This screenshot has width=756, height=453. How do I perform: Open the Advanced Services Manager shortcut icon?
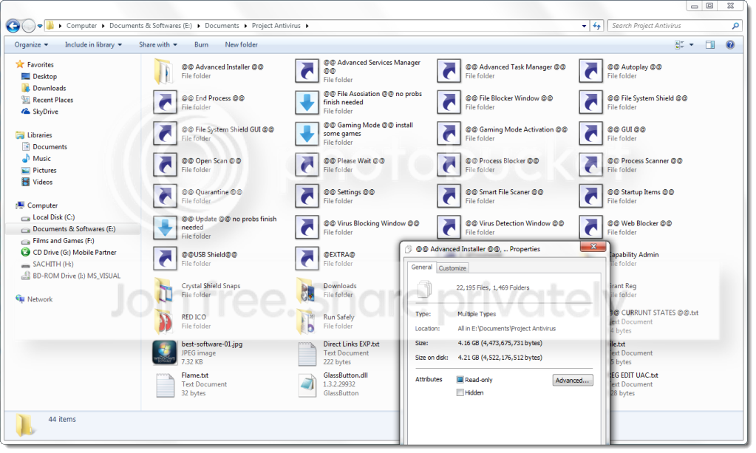coord(307,72)
